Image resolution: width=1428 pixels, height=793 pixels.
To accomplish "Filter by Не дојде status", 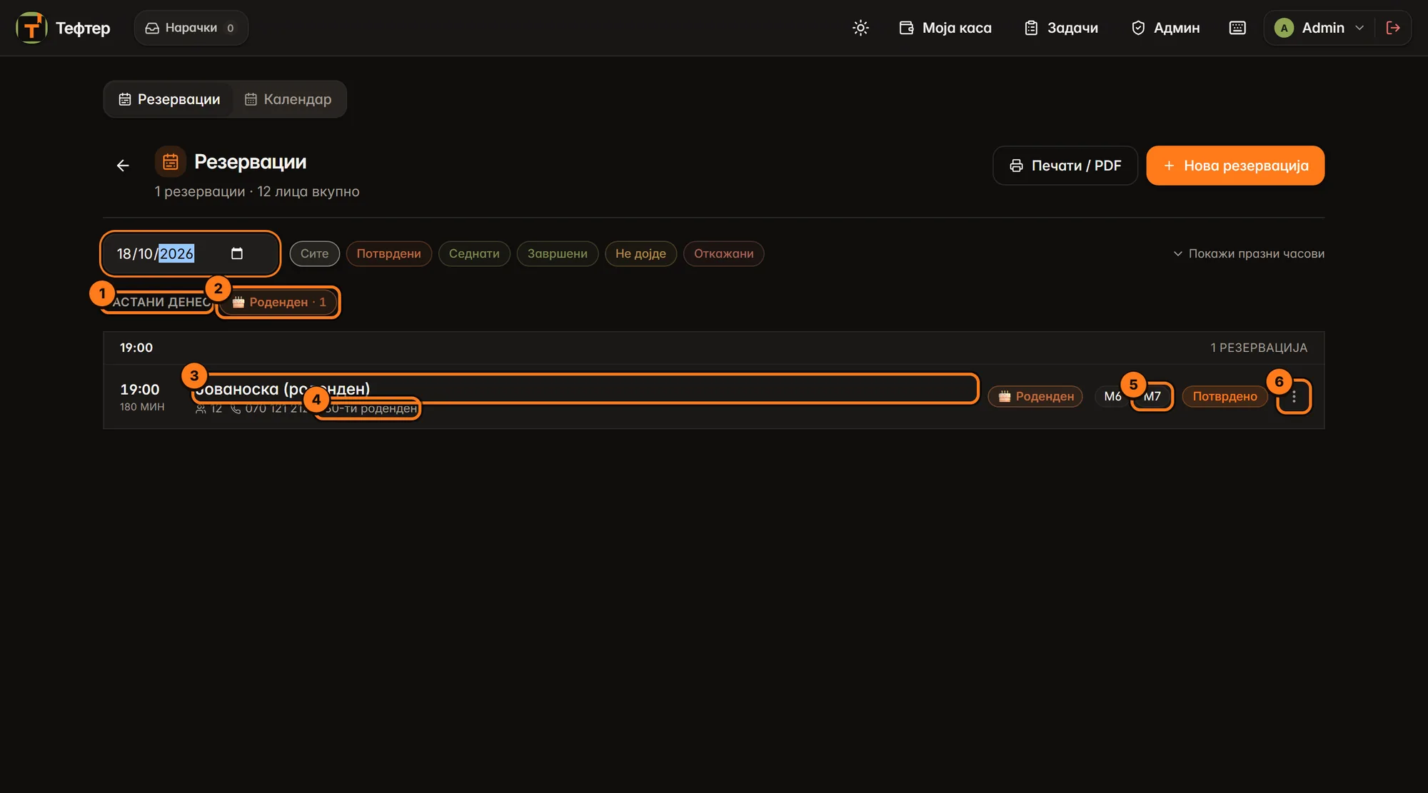I will click(640, 253).
